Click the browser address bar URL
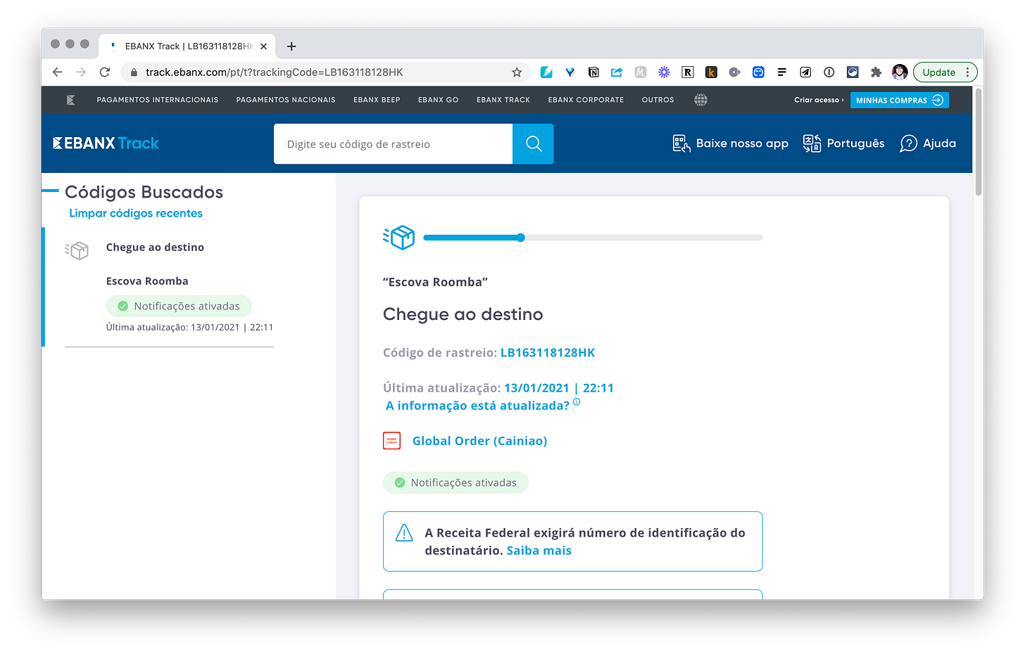Image resolution: width=1025 pixels, height=654 pixels. click(x=275, y=72)
